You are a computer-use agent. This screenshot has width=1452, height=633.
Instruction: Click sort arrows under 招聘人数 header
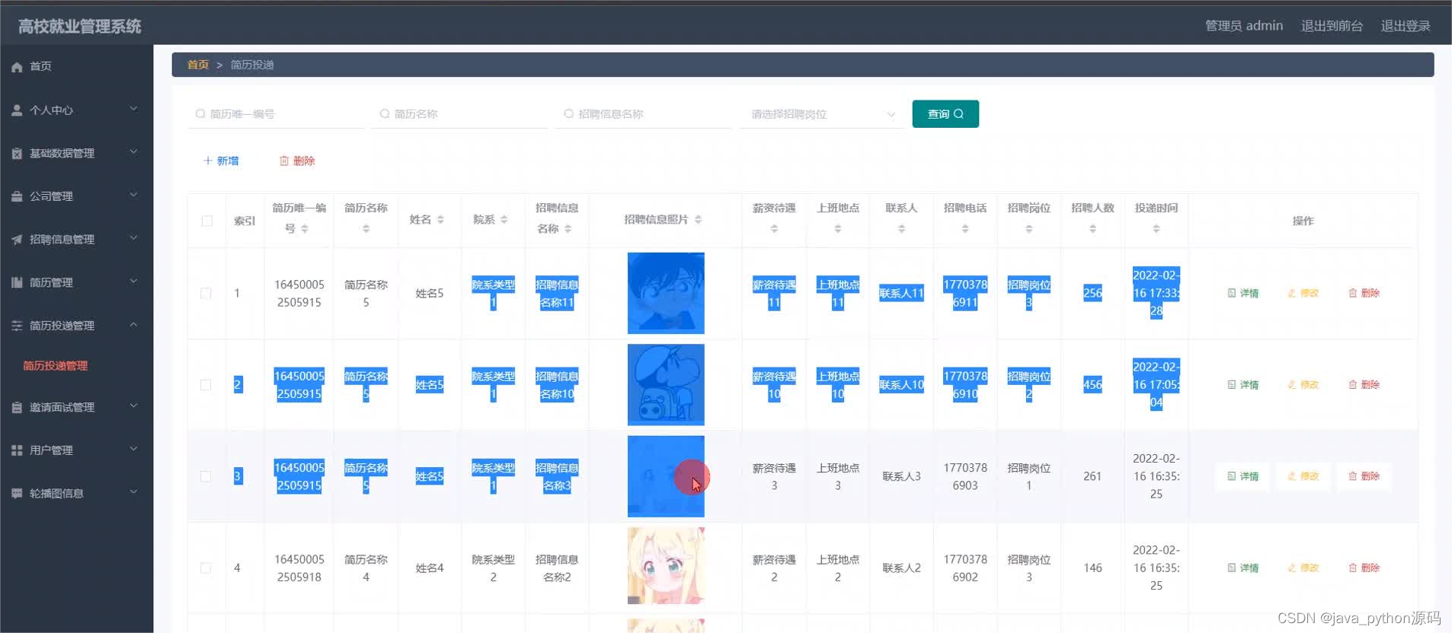point(1092,229)
